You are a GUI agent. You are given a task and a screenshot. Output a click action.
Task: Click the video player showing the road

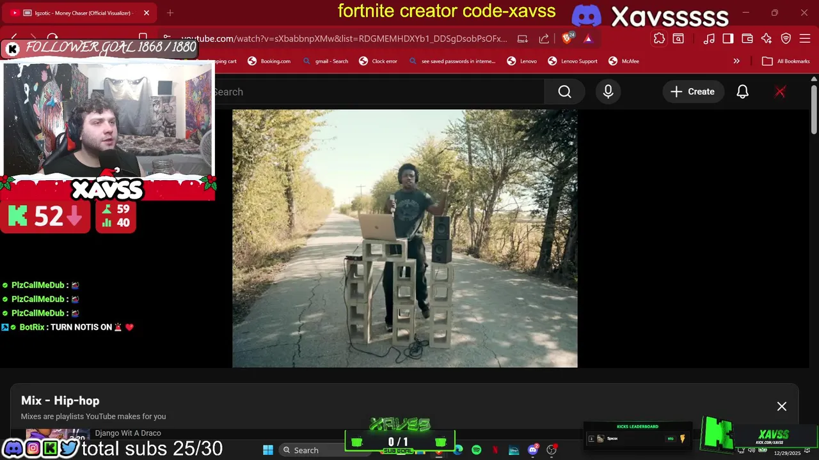pos(405,238)
